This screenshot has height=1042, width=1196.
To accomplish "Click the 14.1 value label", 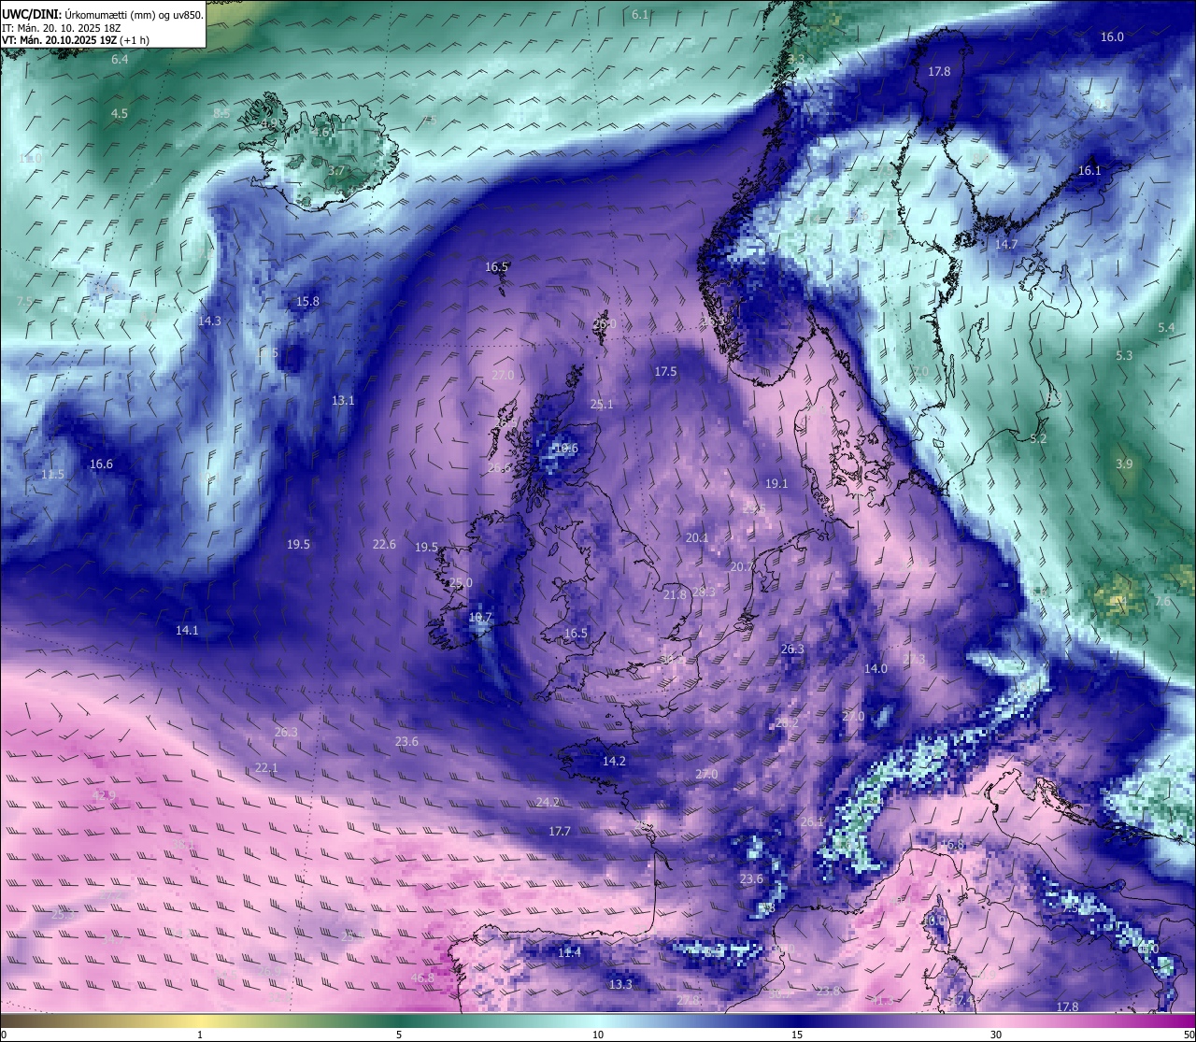I will pyautogui.click(x=187, y=631).
